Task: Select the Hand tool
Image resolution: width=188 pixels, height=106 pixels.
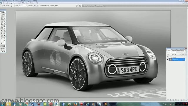Action: pyautogui.click(x=2, y=38)
